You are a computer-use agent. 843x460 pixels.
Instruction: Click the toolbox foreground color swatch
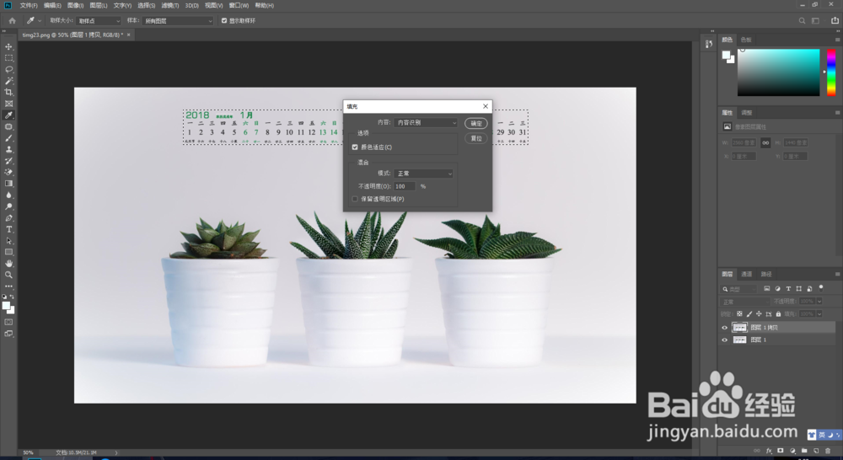point(7,306)
